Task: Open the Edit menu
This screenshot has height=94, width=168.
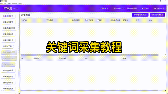Action: (x=5, y=3)
